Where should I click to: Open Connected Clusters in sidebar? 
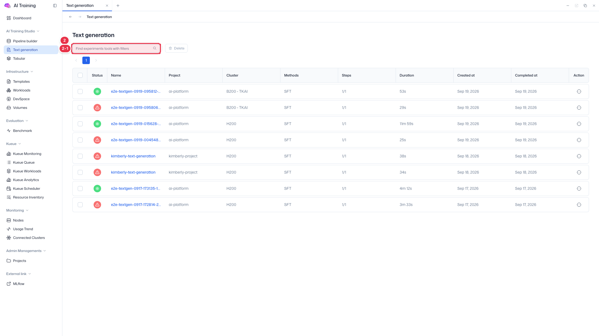[31, 238]
